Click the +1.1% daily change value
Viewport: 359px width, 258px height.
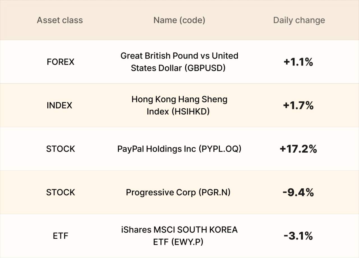pos(298,62)
